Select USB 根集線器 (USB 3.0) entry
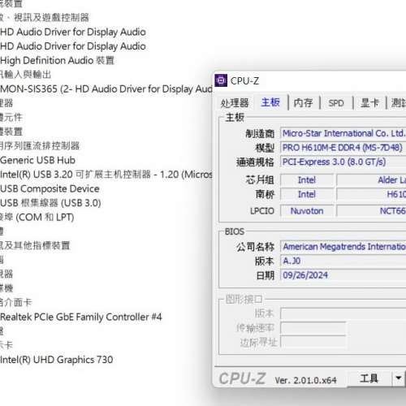The image size is (406, 406). (50, 203)
